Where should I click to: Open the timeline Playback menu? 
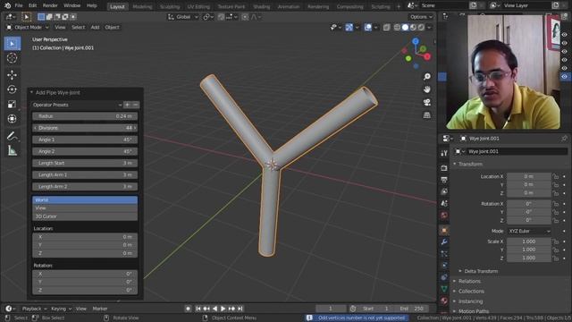click(x=34, y=309)
